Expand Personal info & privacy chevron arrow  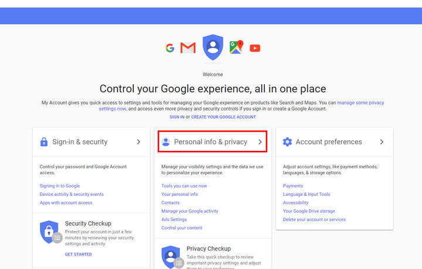[260, 142]
